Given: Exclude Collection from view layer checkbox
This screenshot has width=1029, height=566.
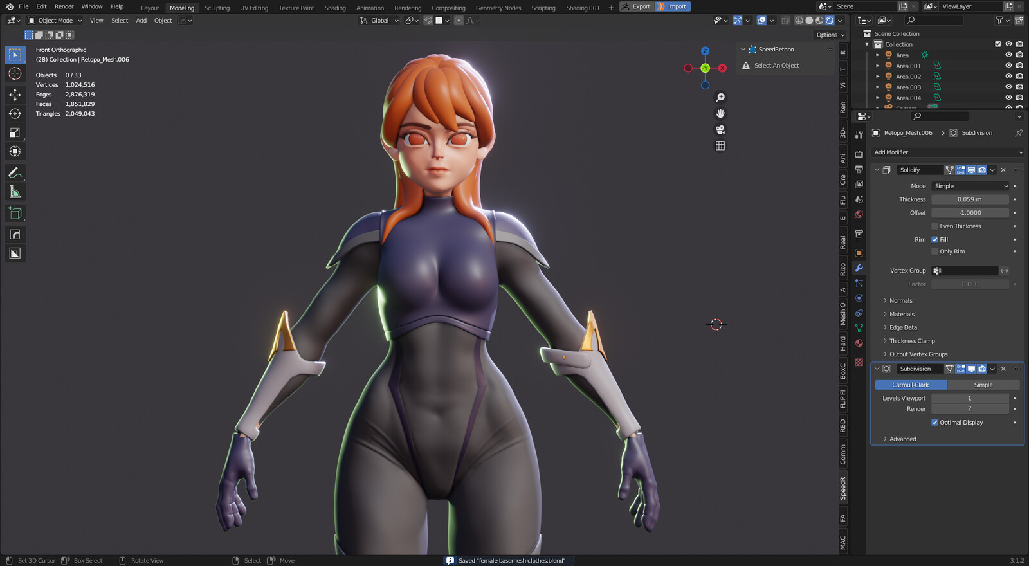Looking at the screenshot, I should pyautogui.click(x=997, y=44).
